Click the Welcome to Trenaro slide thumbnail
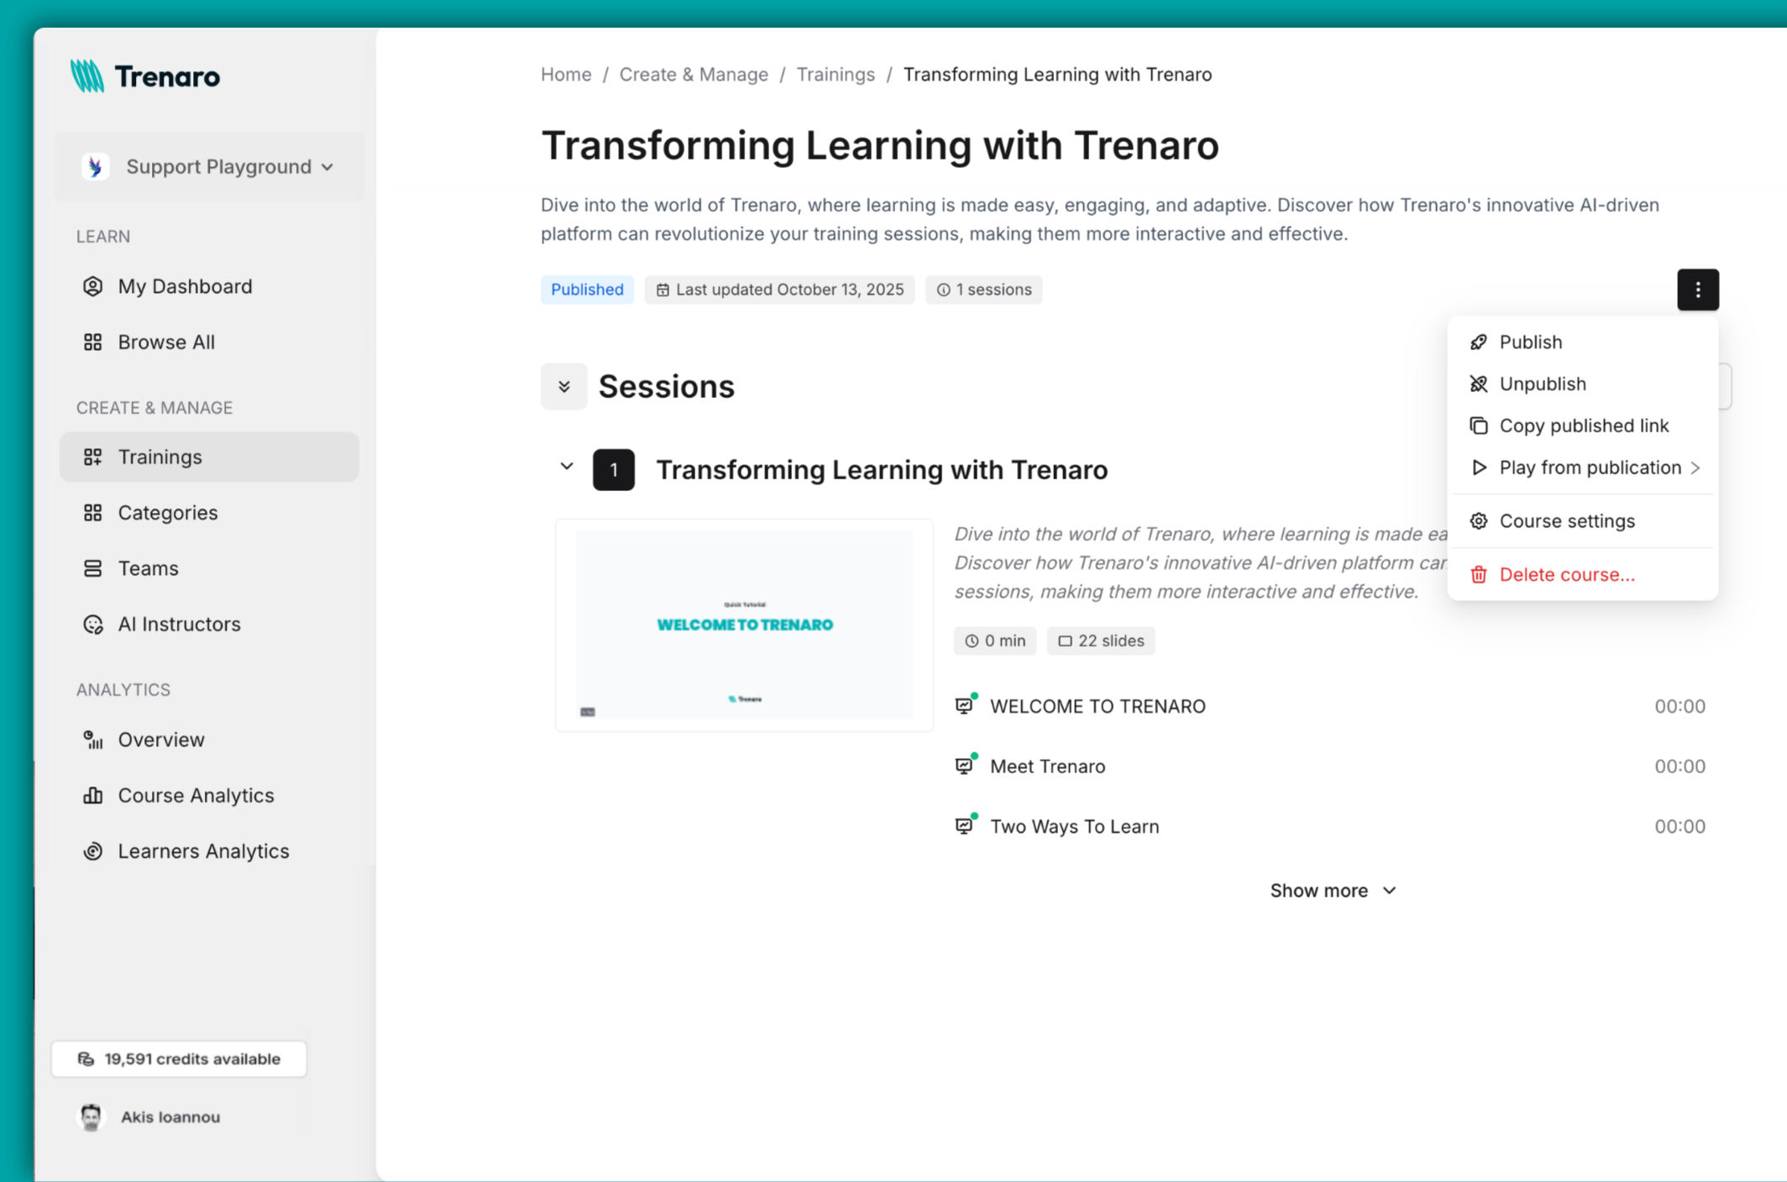 tap(744, 624)
